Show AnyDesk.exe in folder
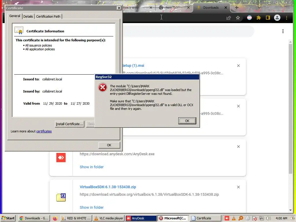Screen dimensions: 296x222 92,167
